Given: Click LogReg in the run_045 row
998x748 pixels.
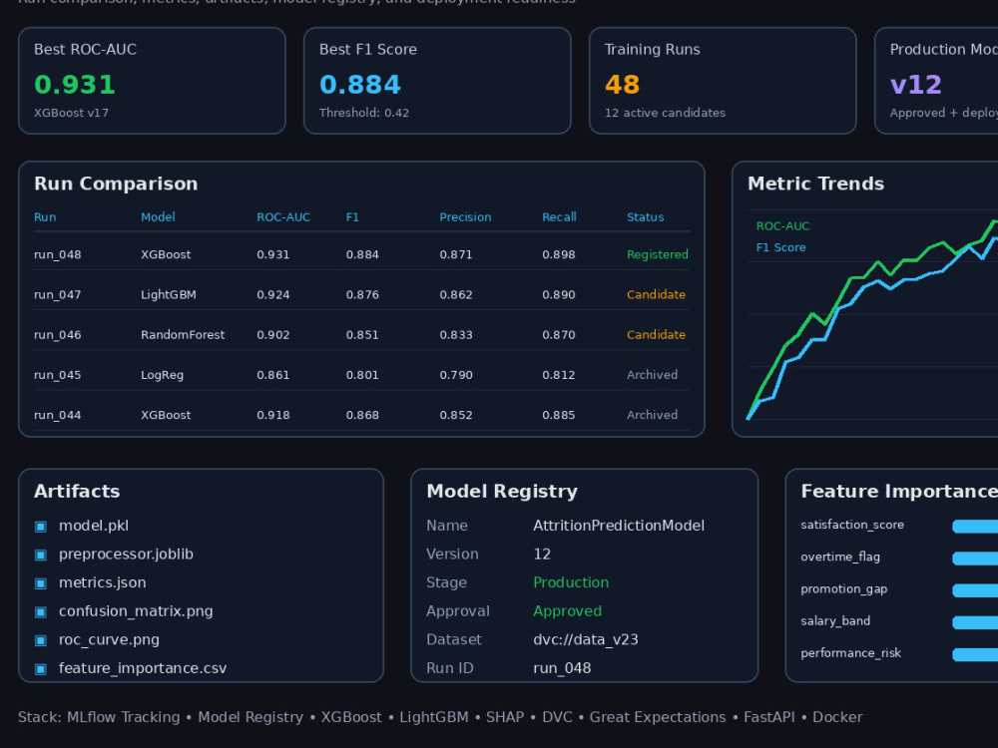Looking at the screenshot, I should tap(163, 375).
